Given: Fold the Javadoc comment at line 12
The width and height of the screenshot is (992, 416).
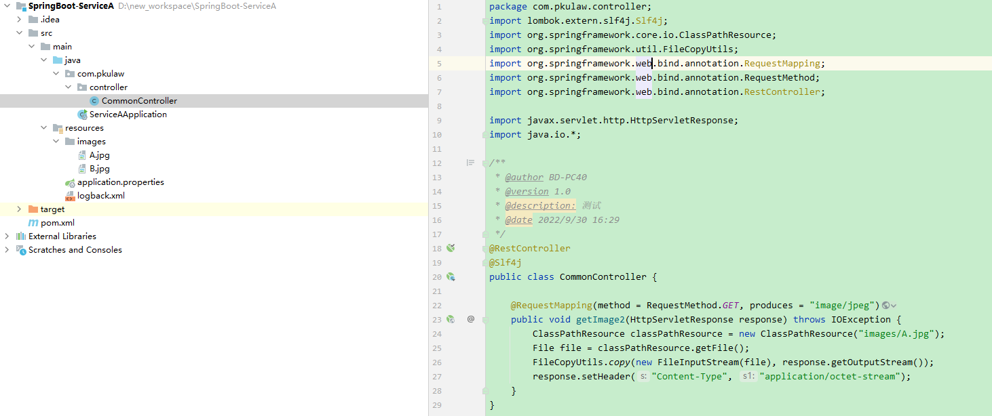Looking at the screenshot, I should click(485, 163).
